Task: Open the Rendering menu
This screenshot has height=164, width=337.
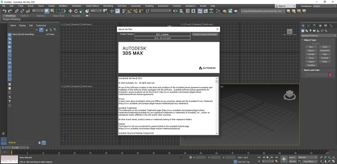Action: pyautogui.click(x=108, y=6)
